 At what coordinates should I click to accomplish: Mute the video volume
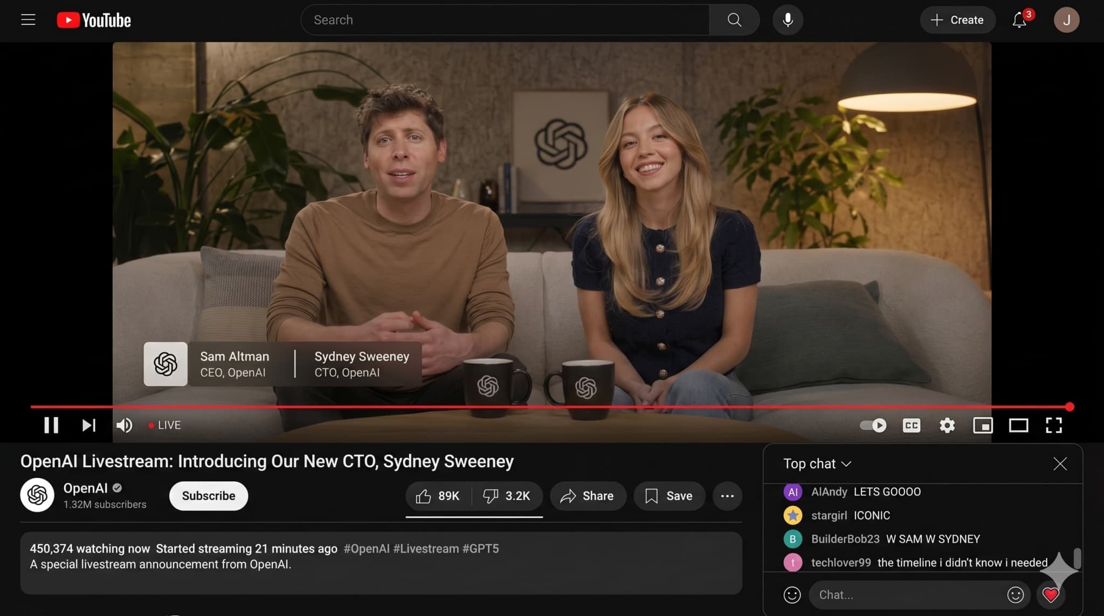(x=123, y=425)
